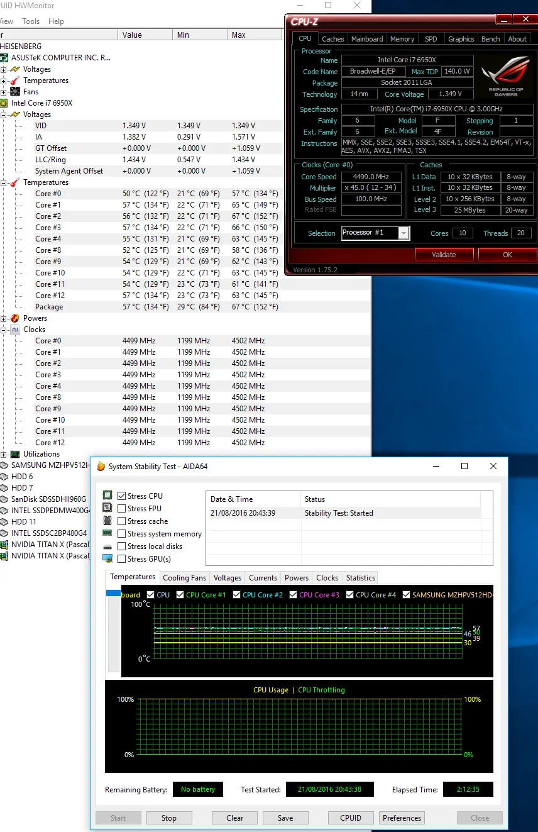The width and height of the screenshot is (538, 832).
Task: Enable the Stress cache checkbox
Action: pyautogui.click(x=122, y=521)
